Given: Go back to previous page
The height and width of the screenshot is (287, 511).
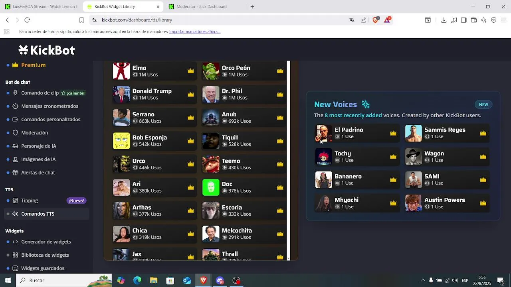Looking at the screenshot, I should pyautogui.click(x=7, y=20).
